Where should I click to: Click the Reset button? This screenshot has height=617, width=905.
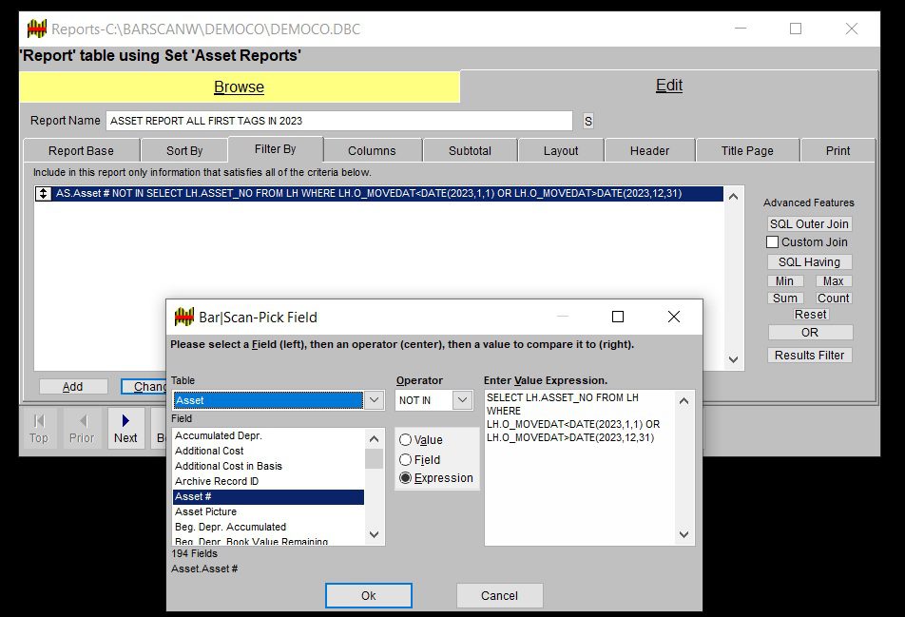pyautogui.click(x=810, y=315)
